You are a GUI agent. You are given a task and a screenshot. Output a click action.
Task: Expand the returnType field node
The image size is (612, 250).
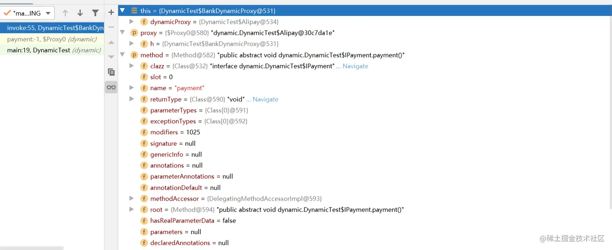click(131, 99)
